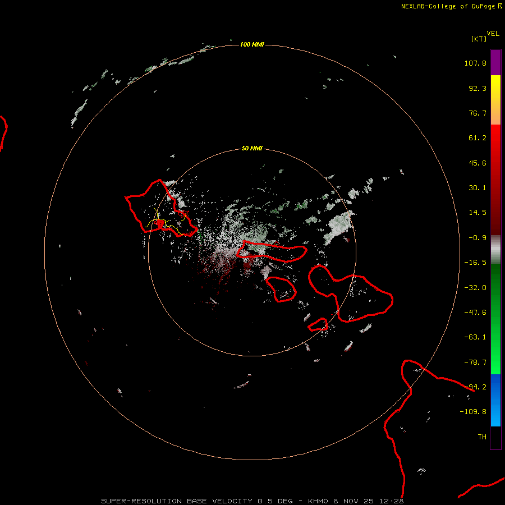Click the purple segment of velocity color bar
Viewport: 505px width, 505px height.
click(495, 62)
